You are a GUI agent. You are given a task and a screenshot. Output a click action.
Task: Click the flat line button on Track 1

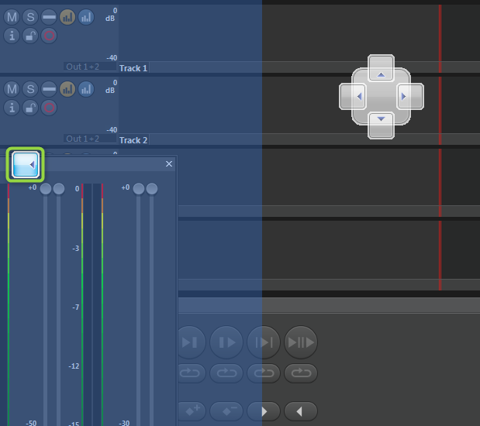(x=49, y=17)
